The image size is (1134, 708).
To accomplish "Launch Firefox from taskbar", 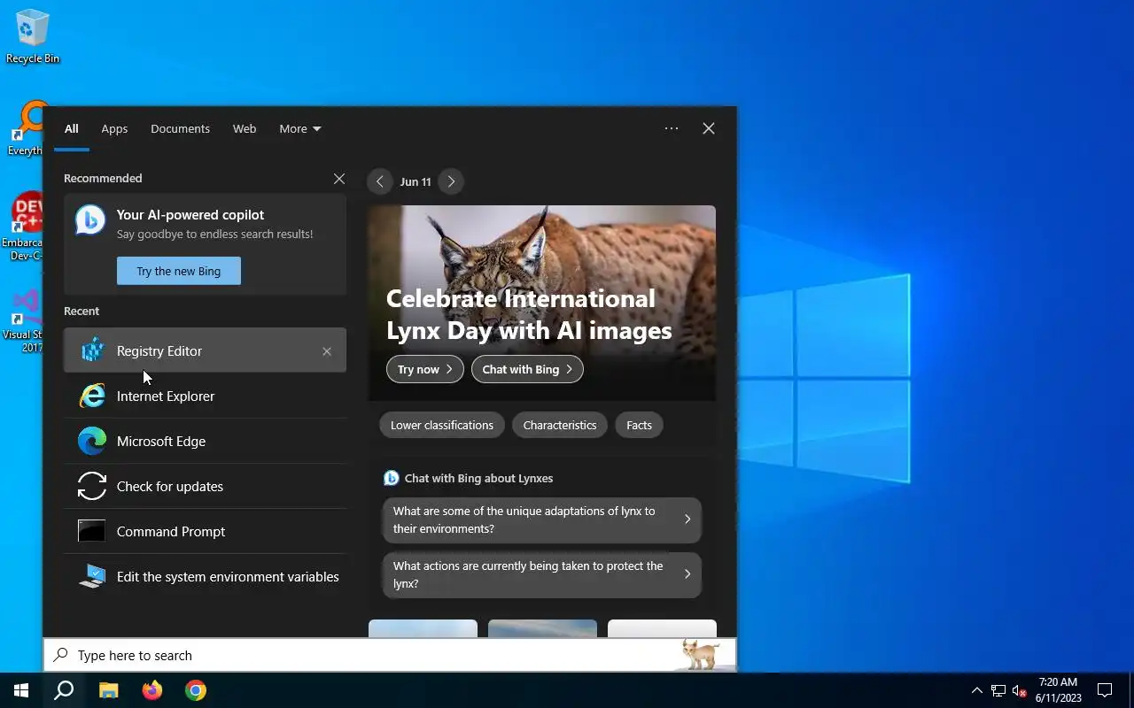I will tap(152, 690).
